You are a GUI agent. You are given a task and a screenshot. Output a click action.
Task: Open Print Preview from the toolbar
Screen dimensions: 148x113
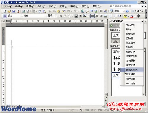coord(28,11)
